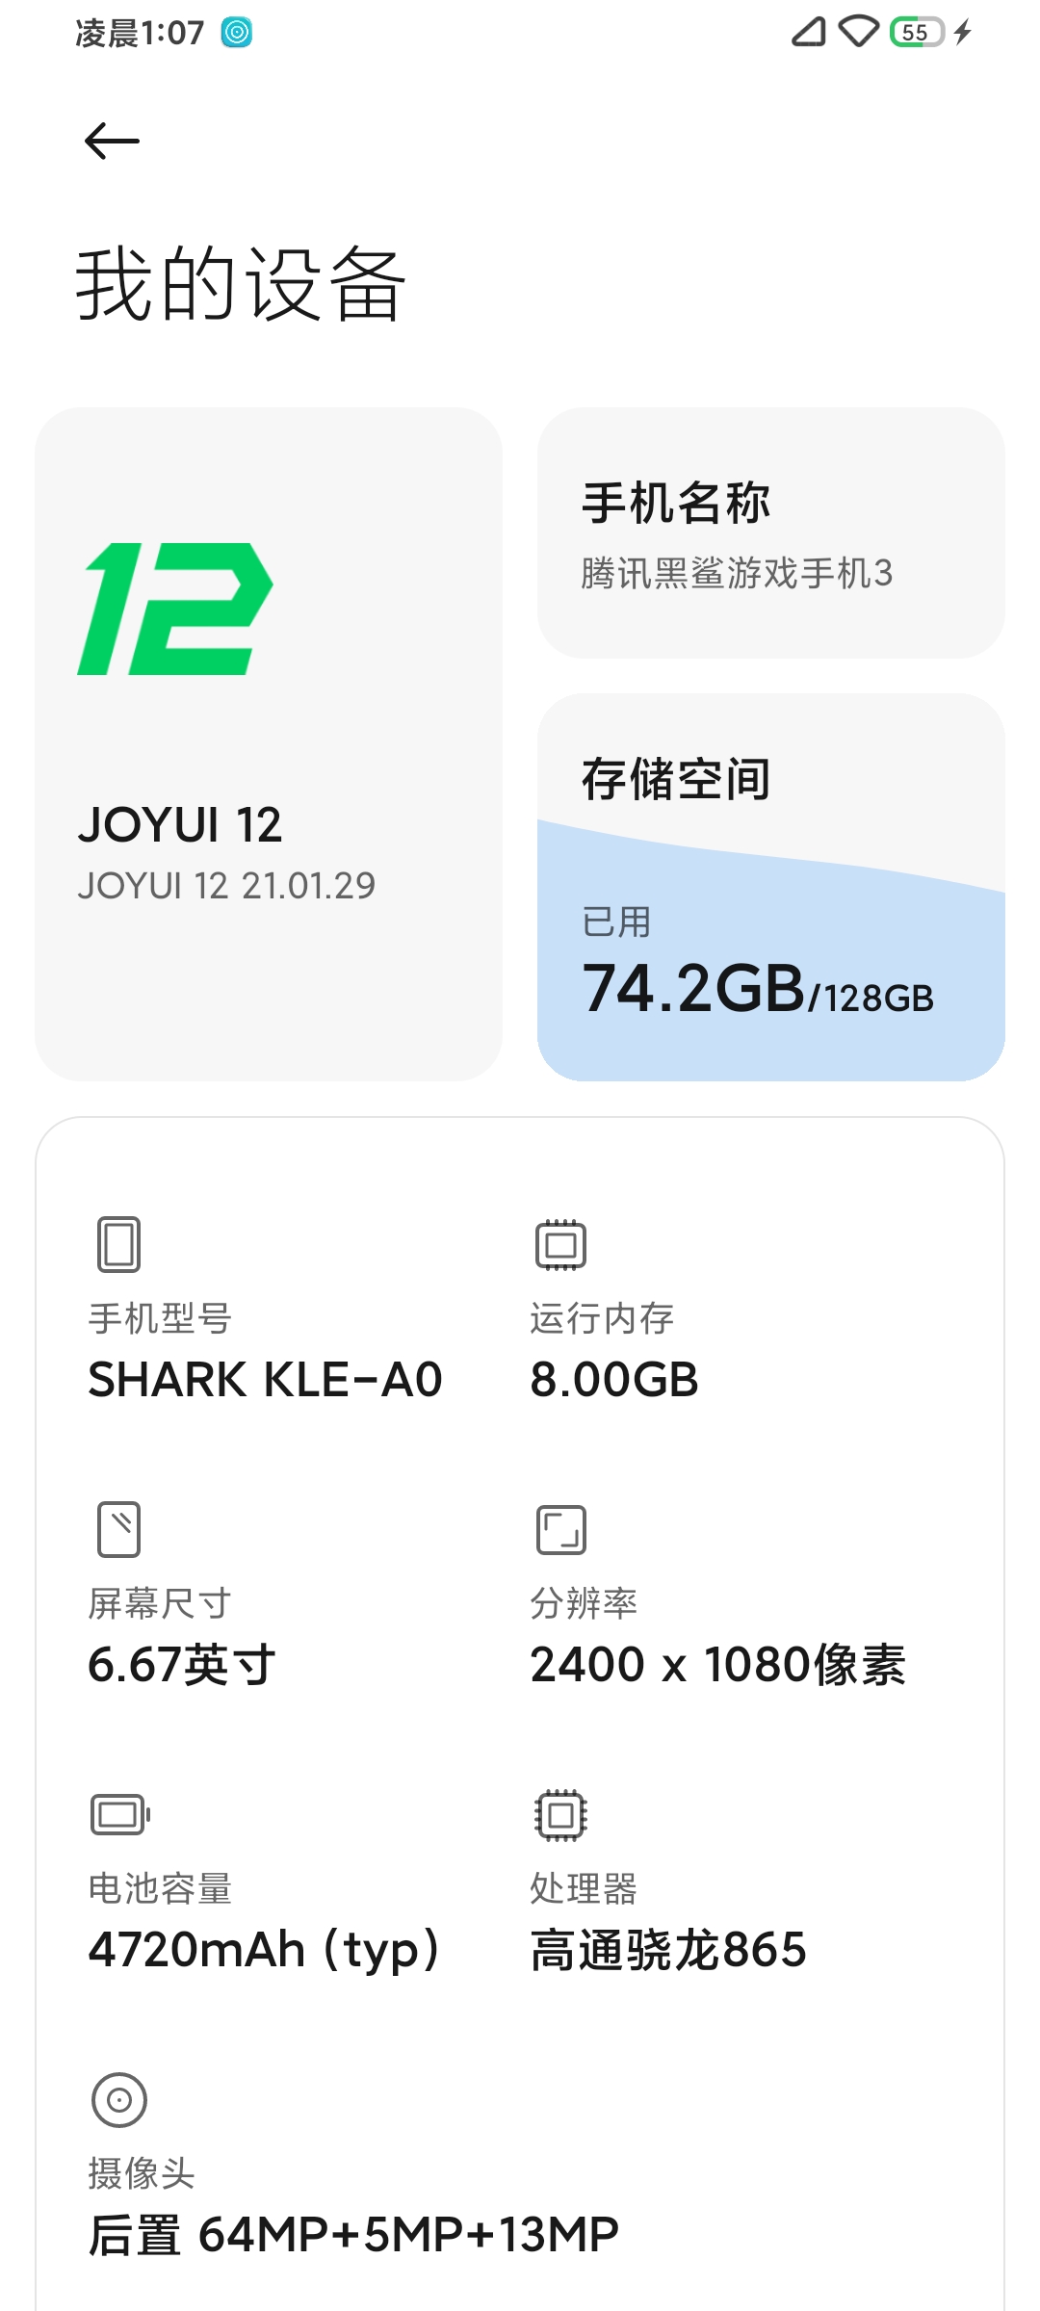Tap the screen size icon

[119, 1529]
